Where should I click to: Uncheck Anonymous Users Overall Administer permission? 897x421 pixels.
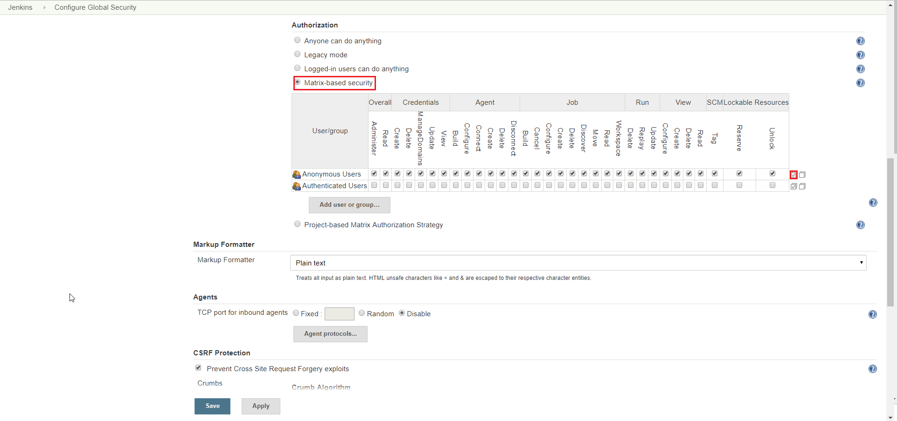374,173
